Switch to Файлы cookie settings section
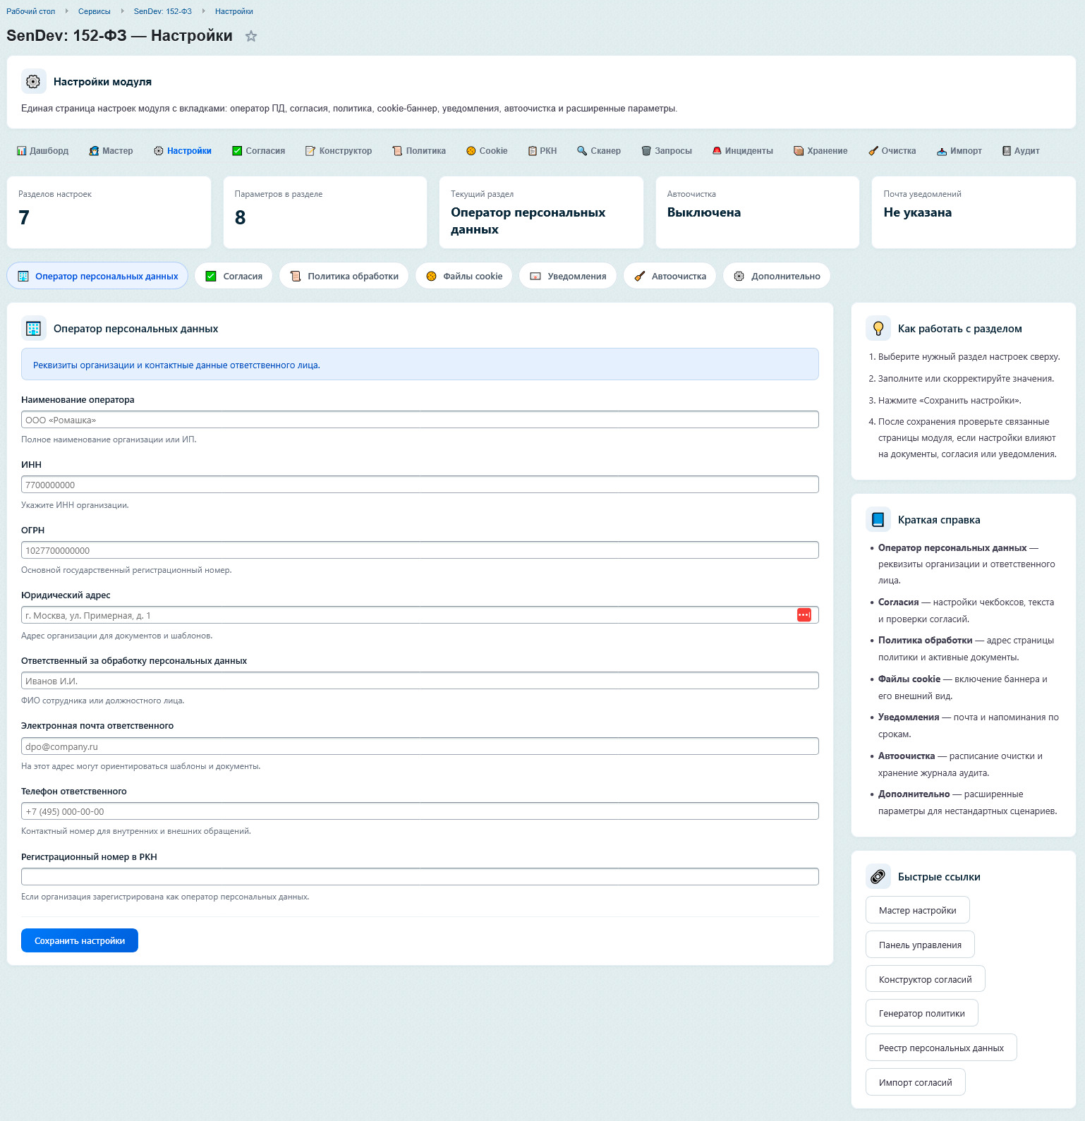This screenshot has height=1121, width=1085. (464, 276)
